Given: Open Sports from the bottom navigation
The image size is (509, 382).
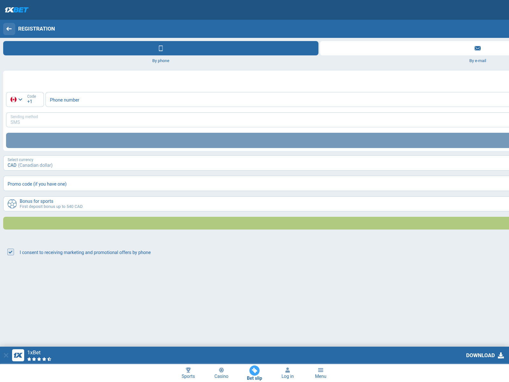Looking at the screenshot, I should [x=188, y=373].
